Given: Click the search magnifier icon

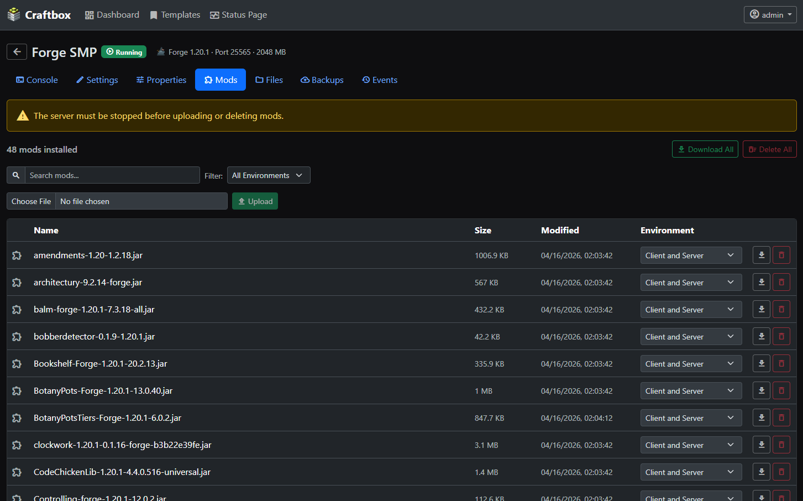Looking at the screenshot, I should pos(16,175).
